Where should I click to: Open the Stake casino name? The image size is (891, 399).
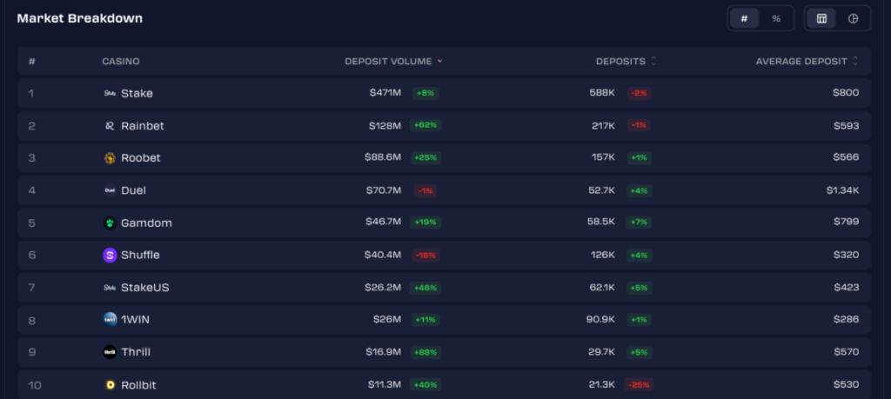pyautogui.click(x=137, y=93)
